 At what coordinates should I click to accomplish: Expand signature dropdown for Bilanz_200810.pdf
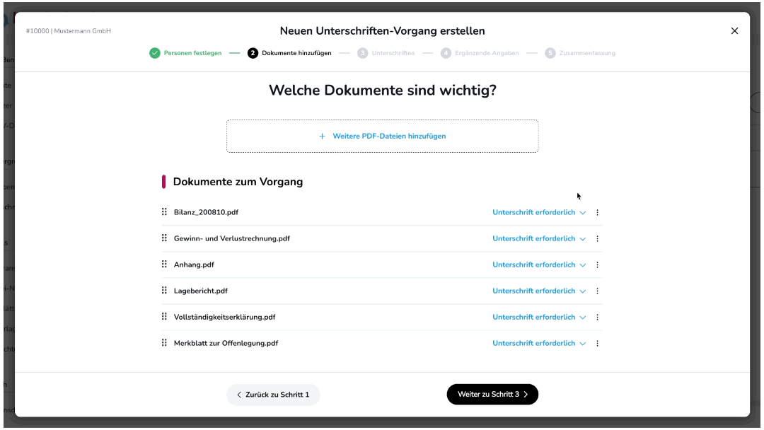pyautogui.click(x=539, y=212)
